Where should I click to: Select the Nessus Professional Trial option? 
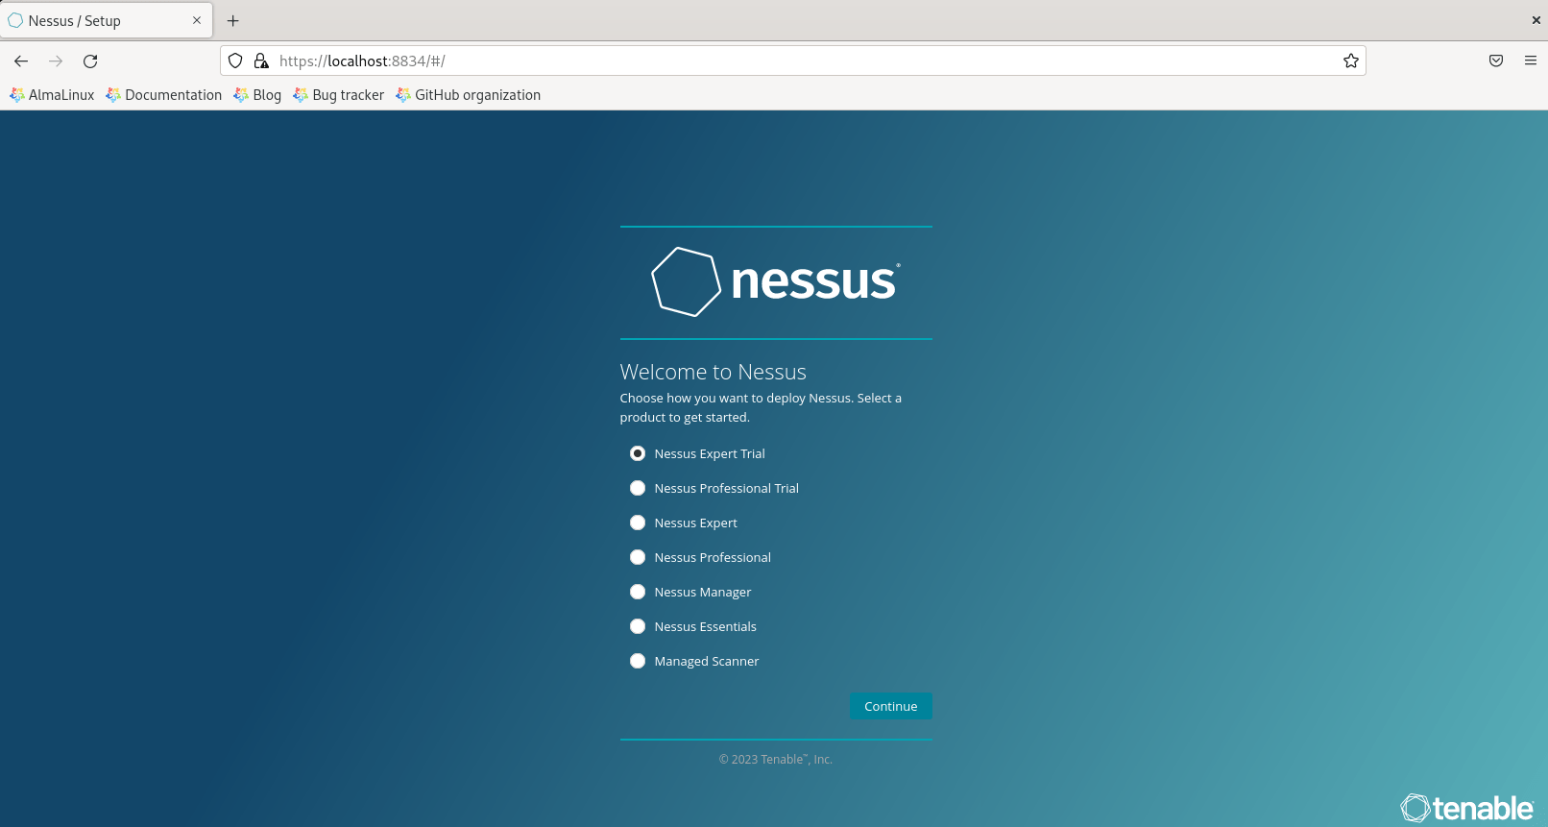(638, 488)
